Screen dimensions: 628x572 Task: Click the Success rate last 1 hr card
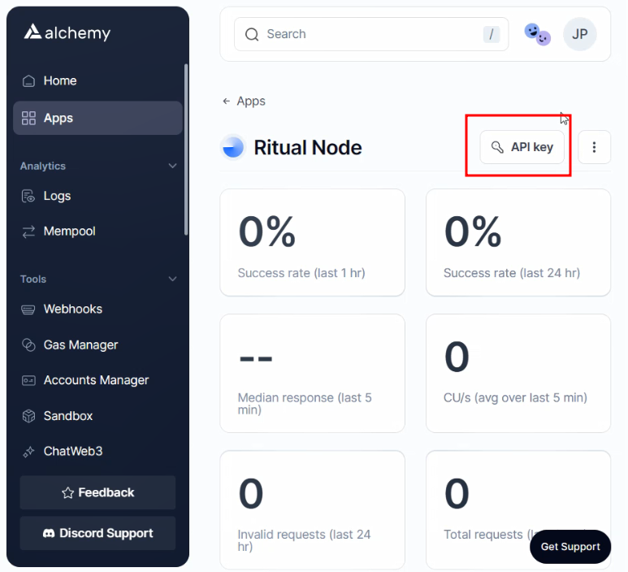313,243
